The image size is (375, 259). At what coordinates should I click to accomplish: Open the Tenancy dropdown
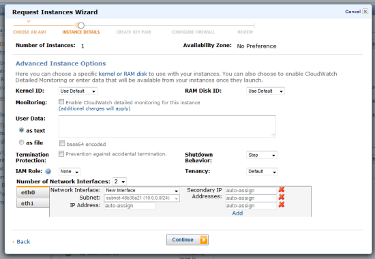262,172
